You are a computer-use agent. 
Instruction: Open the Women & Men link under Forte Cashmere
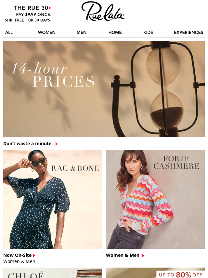(123, 255)
